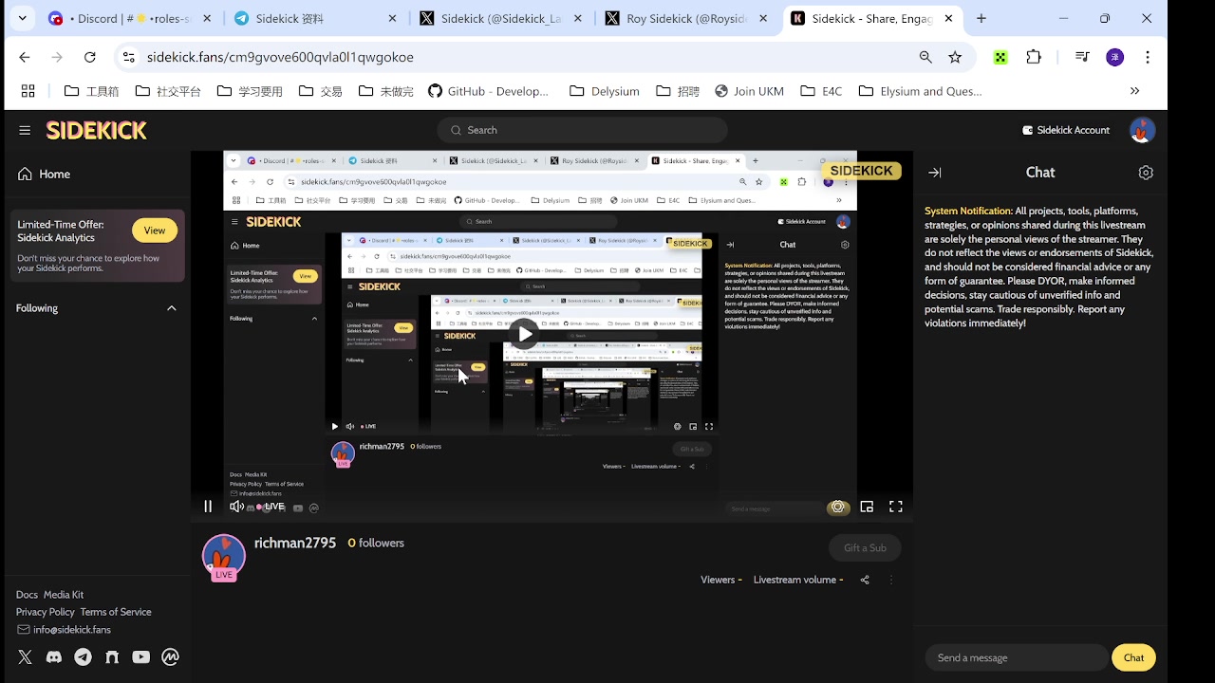The image size is (1215, 683).
Task: Send message with Chat button
Action: coord(1133,657)
